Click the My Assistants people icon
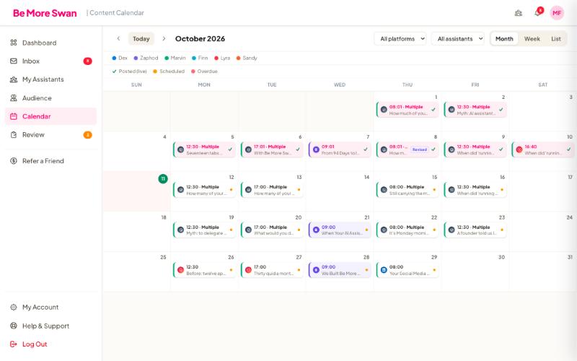 14,79
